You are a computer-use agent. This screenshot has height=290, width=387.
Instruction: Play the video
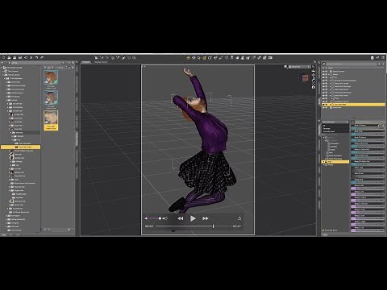click(193, 218)
